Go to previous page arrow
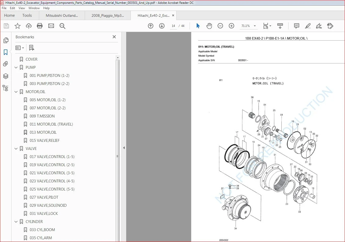 coord(151,26)
